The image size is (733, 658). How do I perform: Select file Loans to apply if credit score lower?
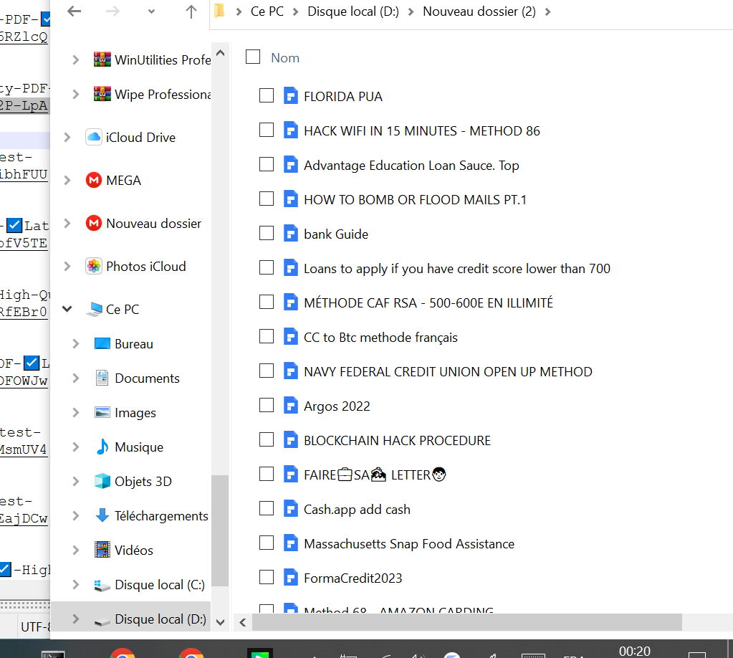pyautogui.click(x=456, y=269)
